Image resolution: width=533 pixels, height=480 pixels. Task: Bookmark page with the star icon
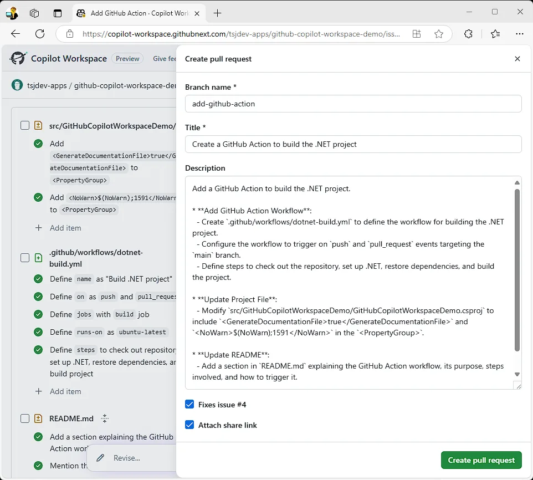click(x=439, y=34)
